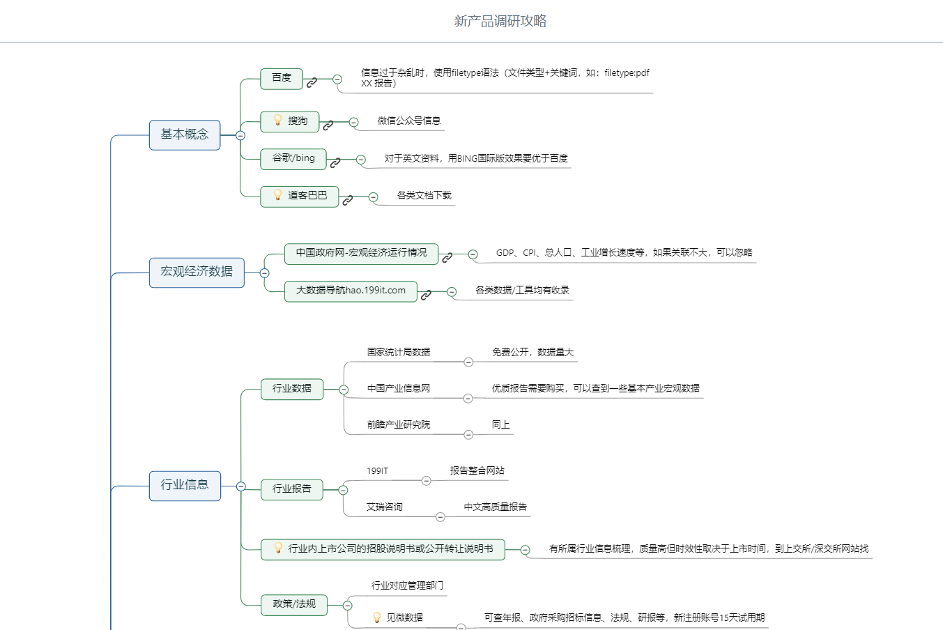Select the 政策/法规 node
The image size is (943, 630).
(294, 605)
